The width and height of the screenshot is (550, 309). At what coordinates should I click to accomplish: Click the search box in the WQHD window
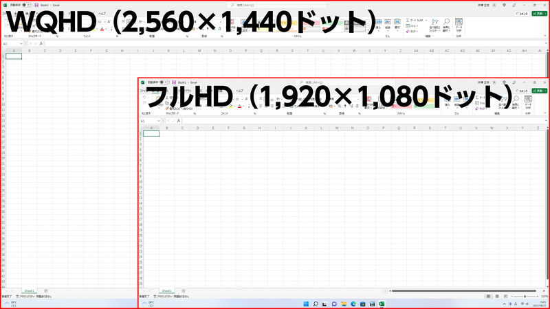tap(277, 5)
